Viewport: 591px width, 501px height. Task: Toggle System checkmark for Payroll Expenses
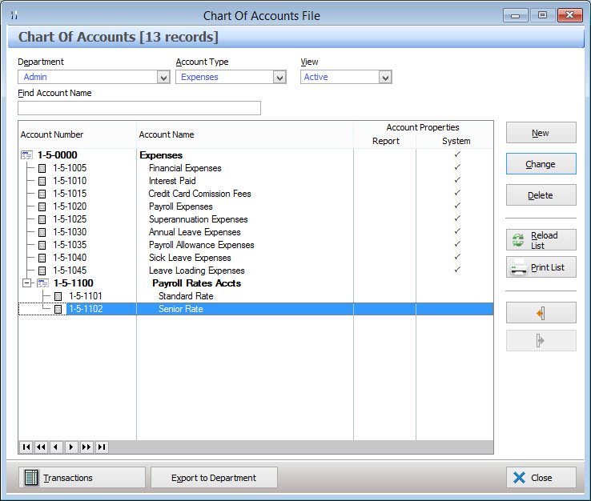(x=456, y=206)
